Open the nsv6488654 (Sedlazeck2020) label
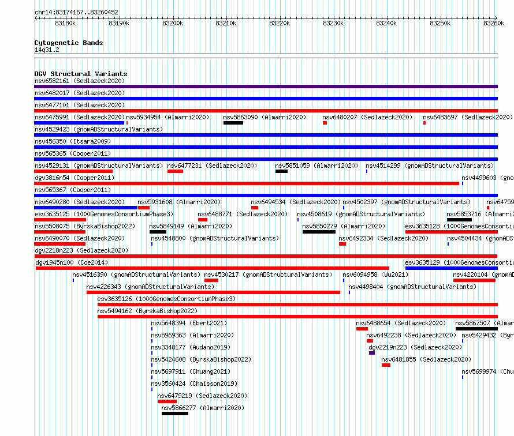514x436 pixels. point(401,323)
